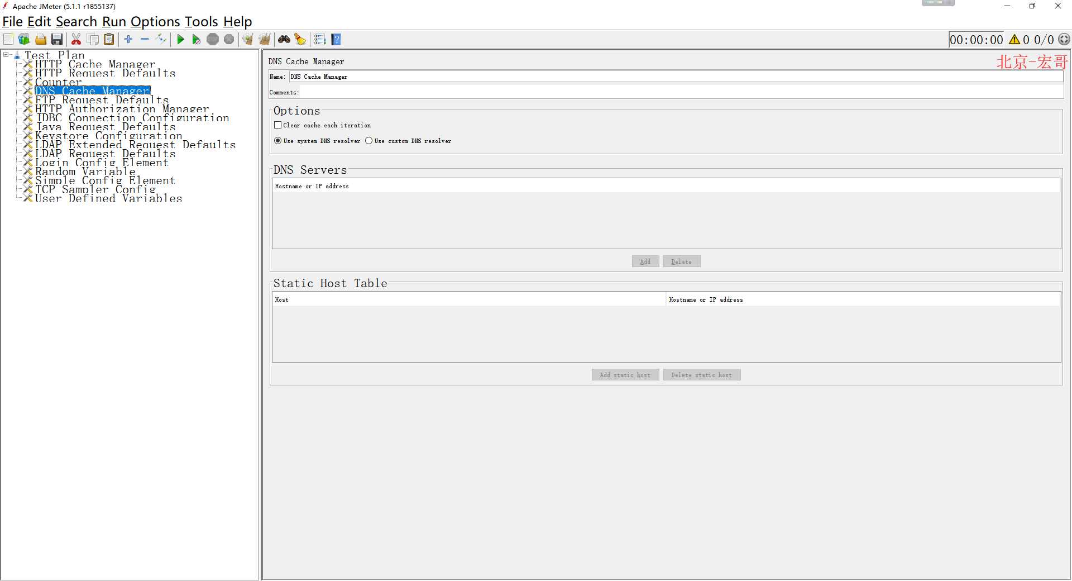Click the Copy icon in toolbar
The image size is (1072, 581).
pos(93,39)
